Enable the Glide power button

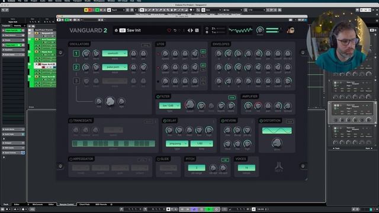point(158,159)
